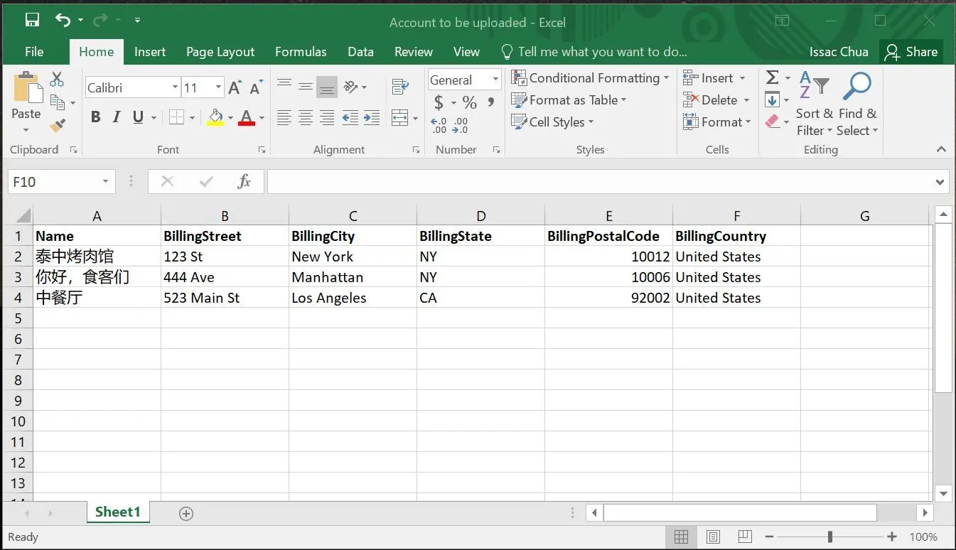Toggle Center alignment button
956x550 pixels.
[x=306, y=118]
